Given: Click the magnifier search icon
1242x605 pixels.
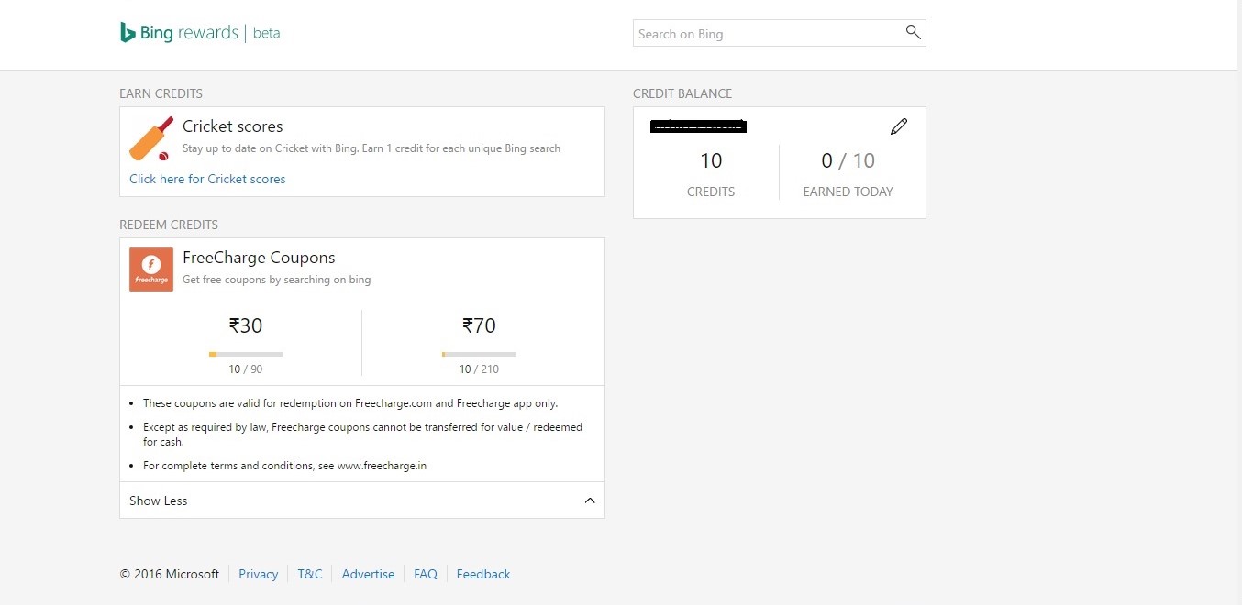Looking at the screenshot, I should pyautogui.click(x=913, y=32).
